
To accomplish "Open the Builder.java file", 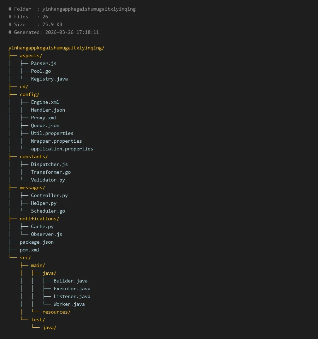I will pos(70,281).
